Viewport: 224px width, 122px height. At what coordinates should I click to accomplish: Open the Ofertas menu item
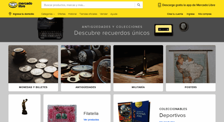tap(62, 14)
